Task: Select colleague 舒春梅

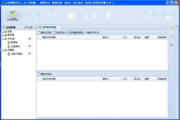Action: click(x=14, y=42)
